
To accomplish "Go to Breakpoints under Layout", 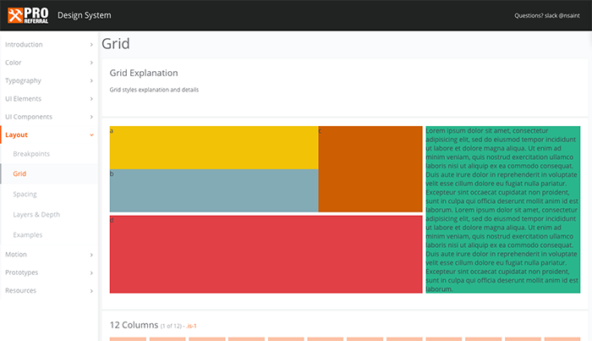I will [x=31, y=154].
